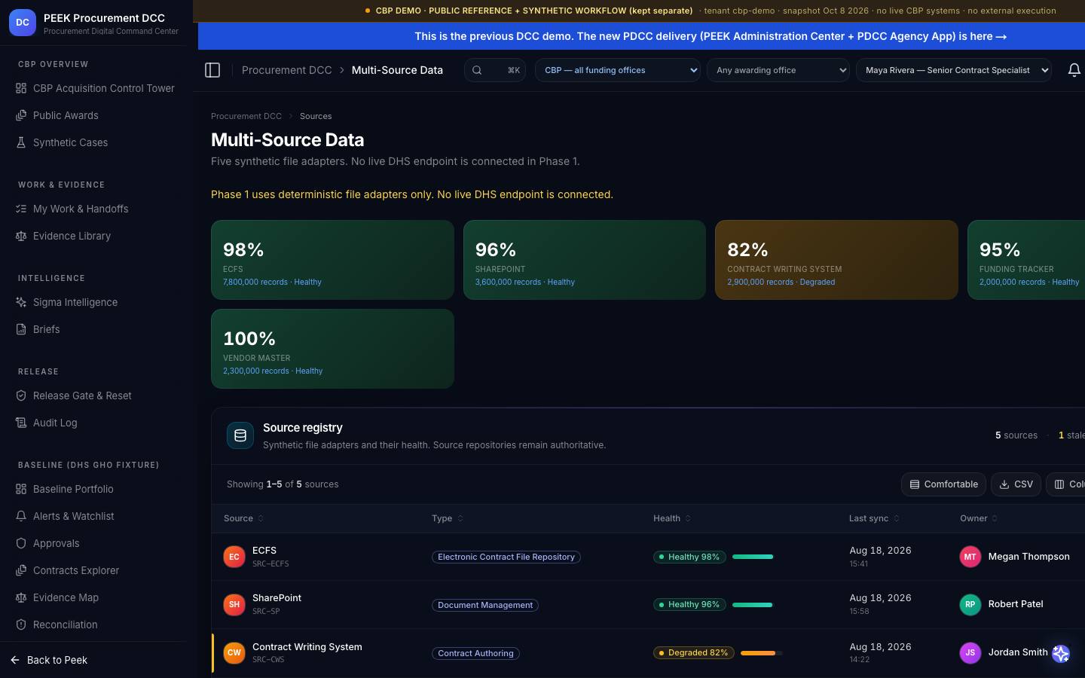
Task: Open the Vendor Master 100% card
Action: click(332, 349)
